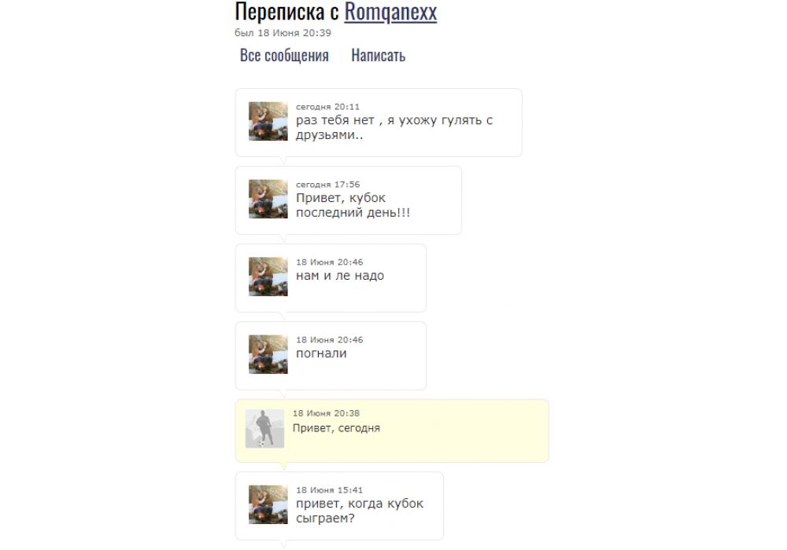Click avatar next to 'нам и ле надо'
This screenshot has width=787, height=550.
click(268, 277)
